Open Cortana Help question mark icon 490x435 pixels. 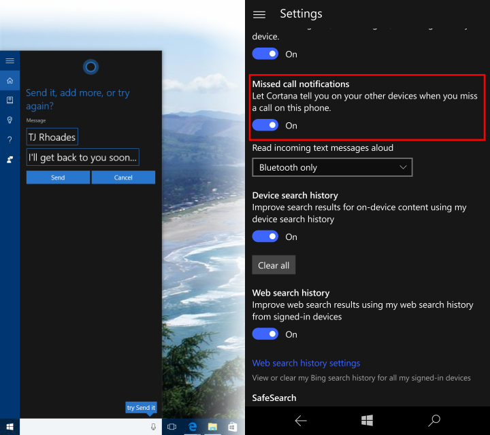[x=10, y=139]
